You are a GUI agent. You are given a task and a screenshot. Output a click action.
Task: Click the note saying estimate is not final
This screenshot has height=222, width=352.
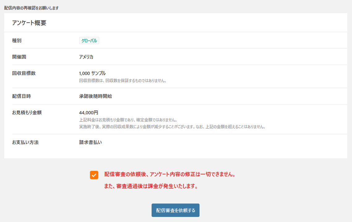tap(128, 120)
